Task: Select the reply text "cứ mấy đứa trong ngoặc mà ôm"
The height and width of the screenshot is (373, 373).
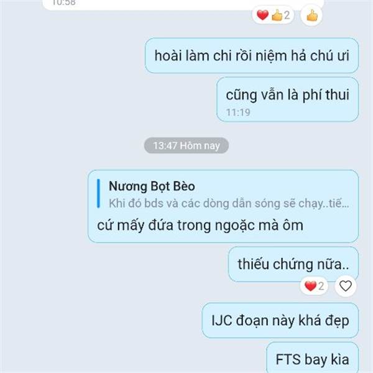Action: [x=200, y=225]
